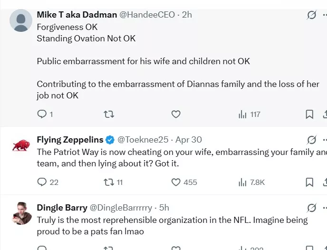The width and height of the screenshot is (327, 250).
Task: View 7.8K views analytics icon
Action: pyautogui.click(x=243, y=182)
